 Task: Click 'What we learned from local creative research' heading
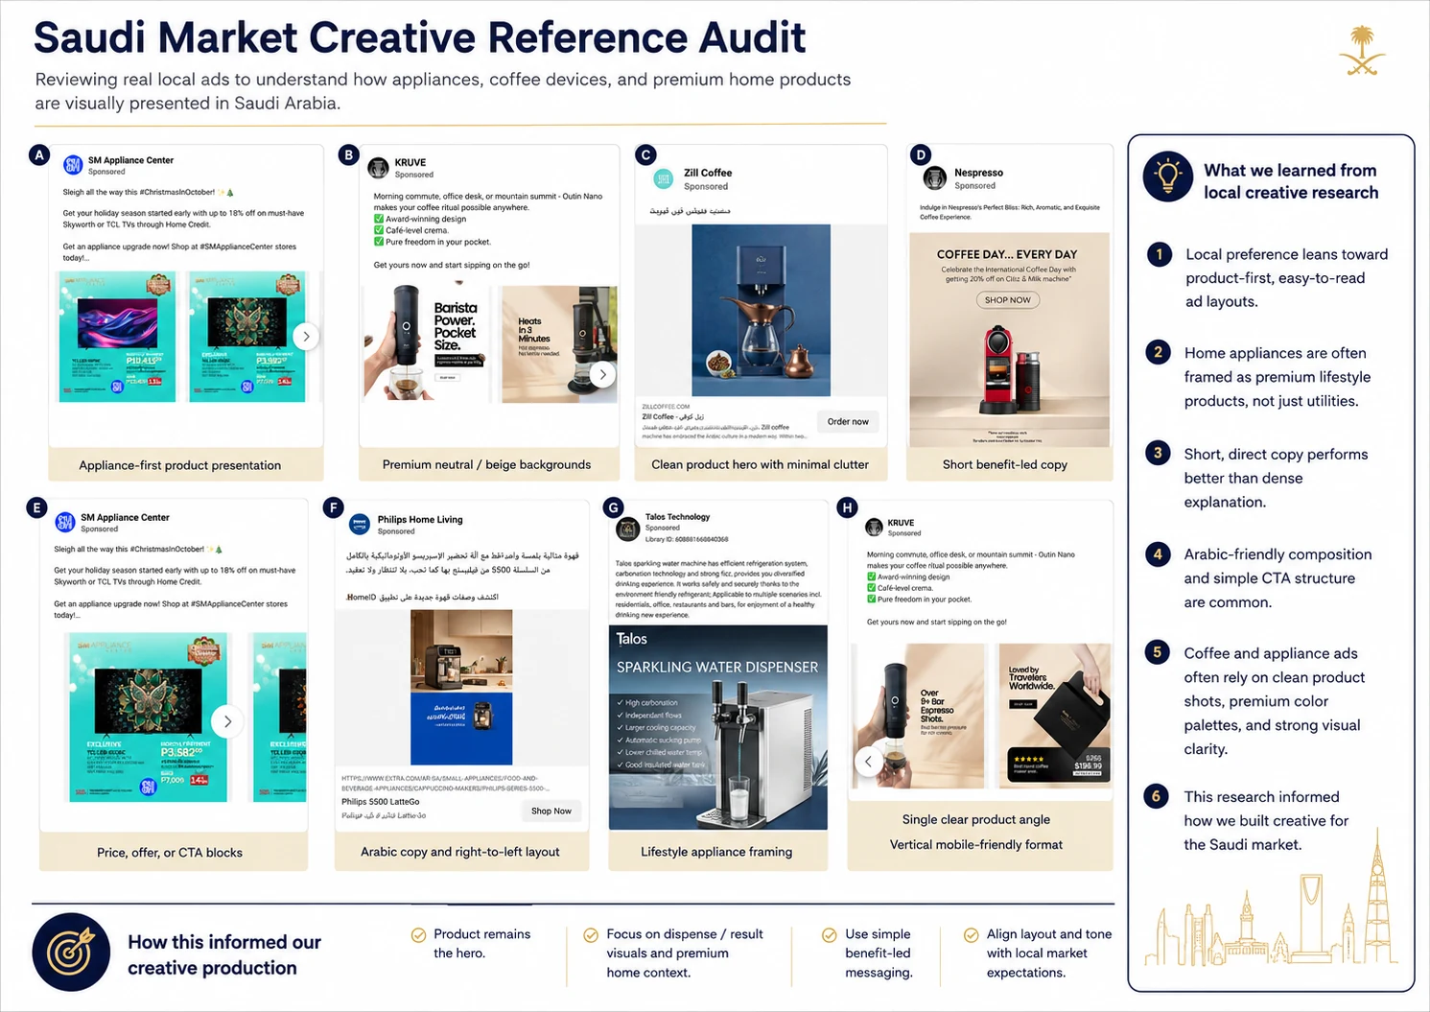click(x=1291, y=181)
